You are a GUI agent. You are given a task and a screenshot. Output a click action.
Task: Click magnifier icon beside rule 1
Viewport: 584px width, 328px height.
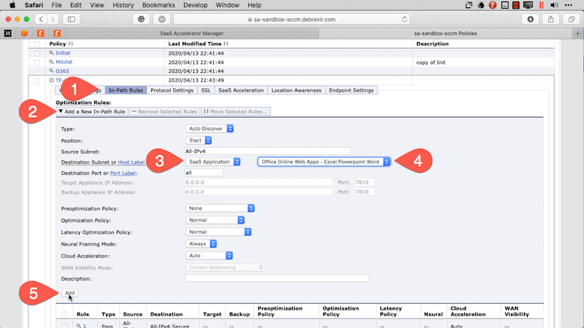click(79, 326)
